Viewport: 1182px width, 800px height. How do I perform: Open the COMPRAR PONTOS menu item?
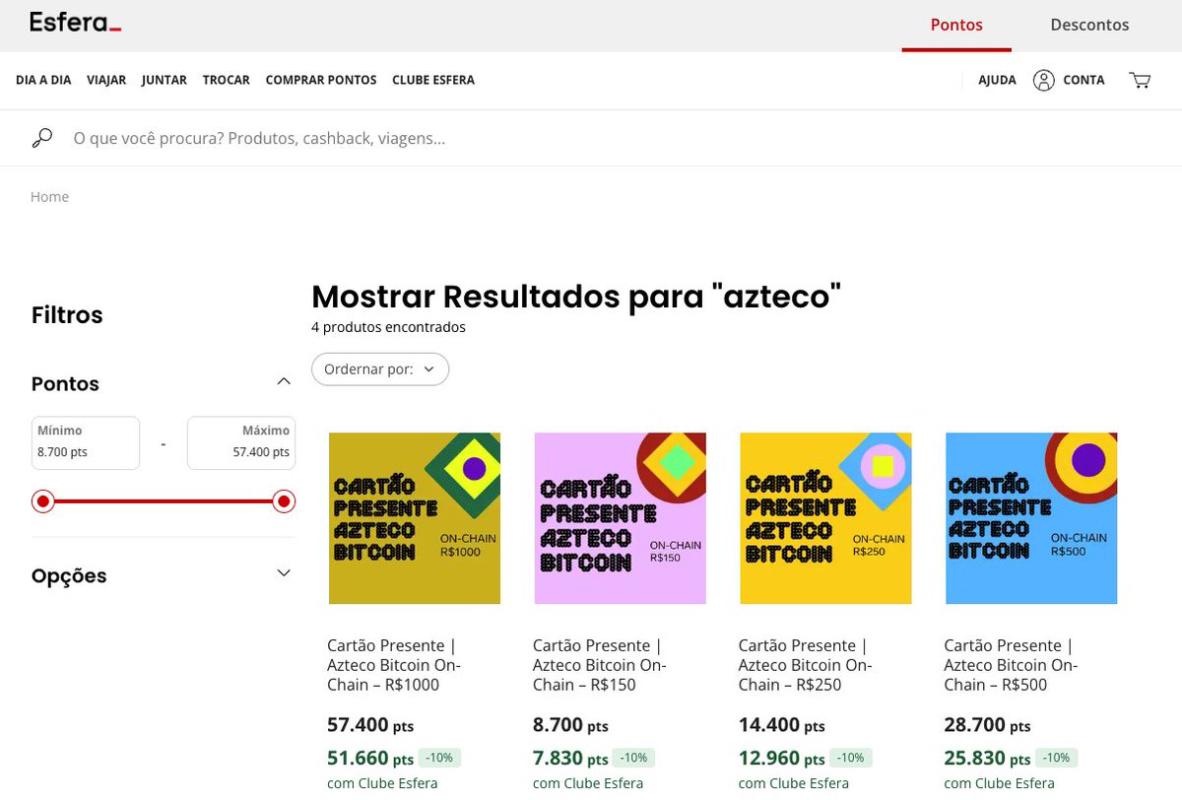[x=320, y=80]
